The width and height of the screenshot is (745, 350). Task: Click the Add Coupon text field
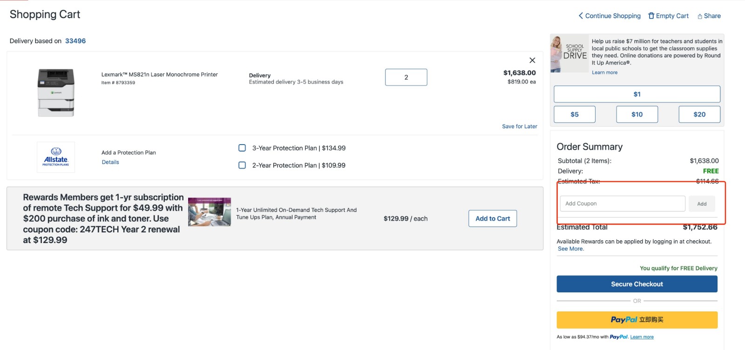(x=622, y=204)
